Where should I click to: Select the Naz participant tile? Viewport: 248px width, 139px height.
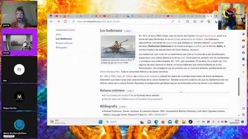(x=19, y=69)
